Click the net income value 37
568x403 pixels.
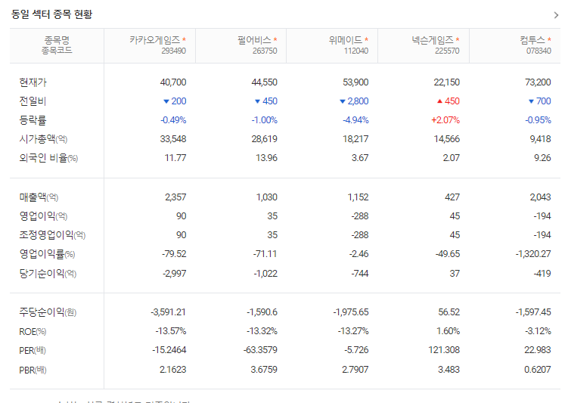click(x=455, y=274)
